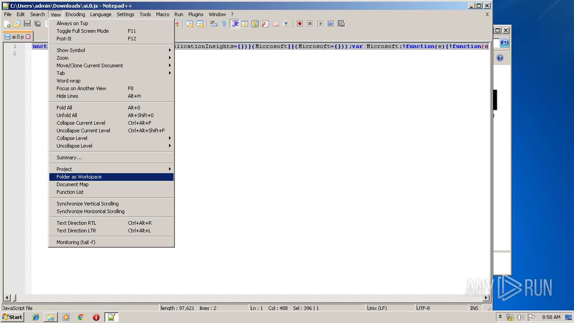Click the Stop Recording macro icon
Viewport: 574px width, 323px height.
coord(310,24)
